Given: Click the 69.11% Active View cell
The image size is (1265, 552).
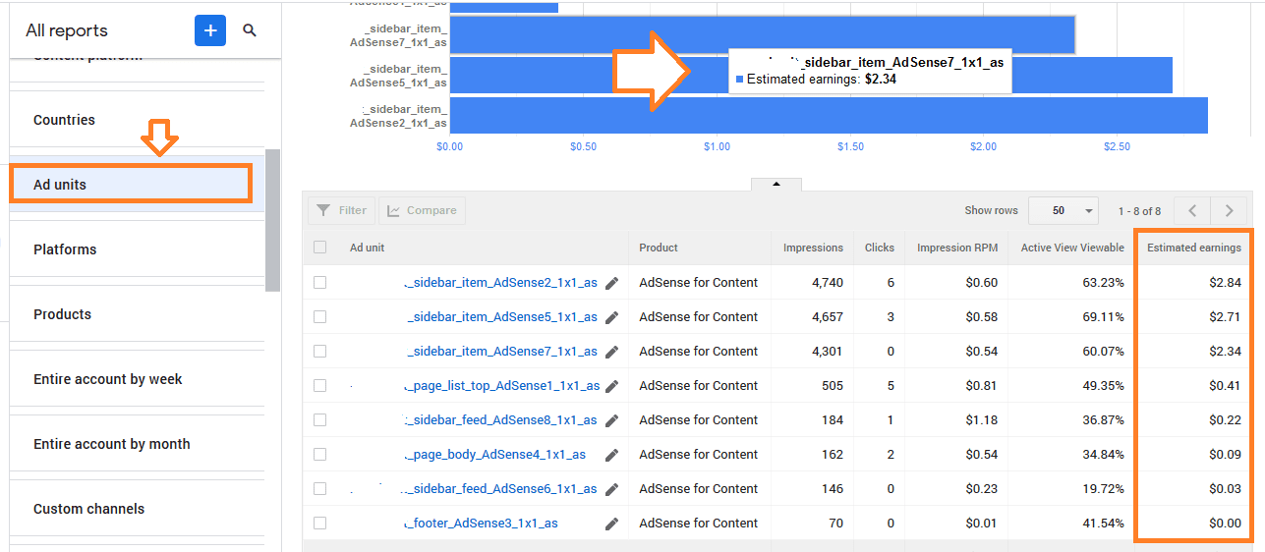Looking at the screenshot, I should pos(1104,317).
